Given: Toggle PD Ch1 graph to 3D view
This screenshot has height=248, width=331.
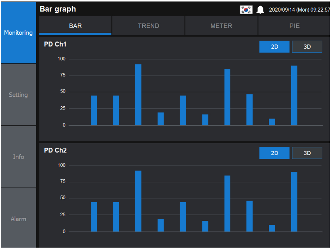Looking at the screenshot, I should coord(307,47).
